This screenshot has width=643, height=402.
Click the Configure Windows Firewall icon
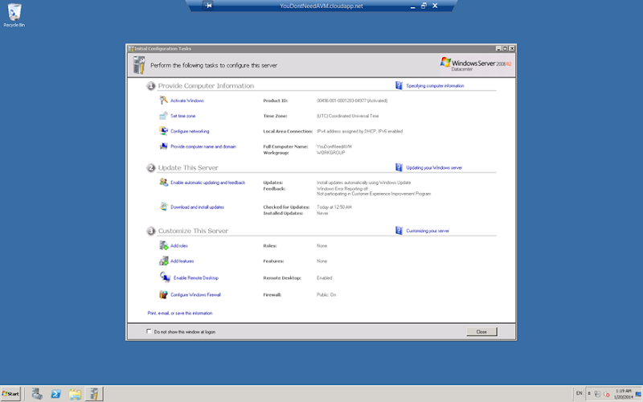tap(164, 294)
